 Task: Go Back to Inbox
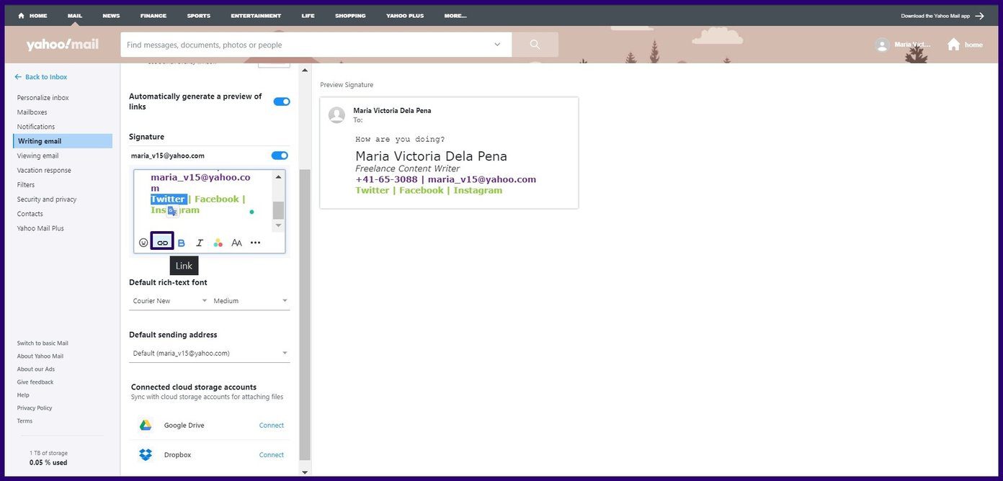tap(41, 77)
